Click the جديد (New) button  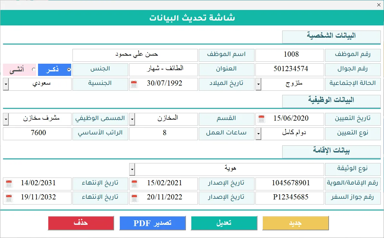tap(295, 223)
